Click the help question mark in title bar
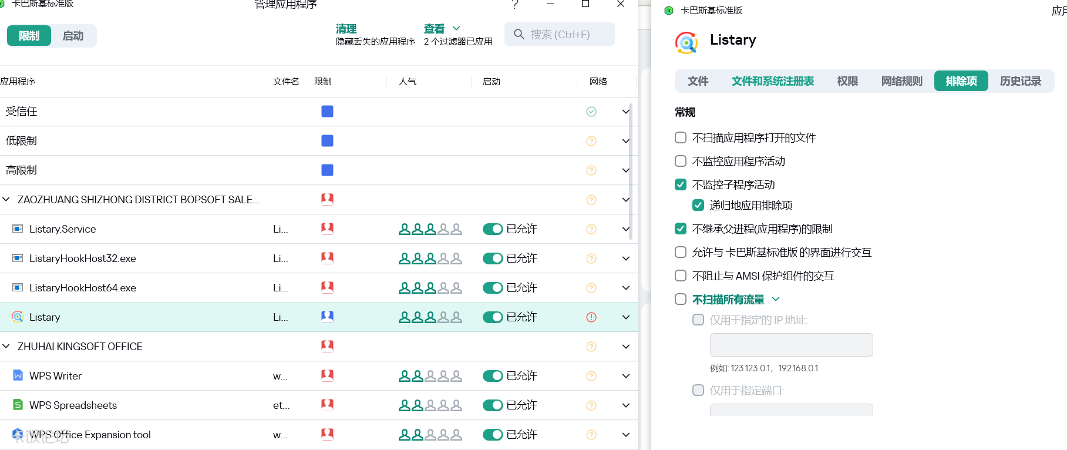This screenshot has width=1067, height=450. [x=515, y=5]
